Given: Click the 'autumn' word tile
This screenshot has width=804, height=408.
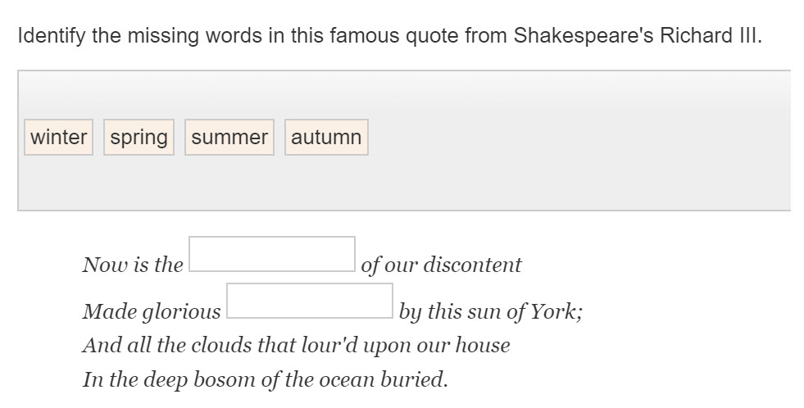Looking at the screenshot, I should (x=326, y=137).
